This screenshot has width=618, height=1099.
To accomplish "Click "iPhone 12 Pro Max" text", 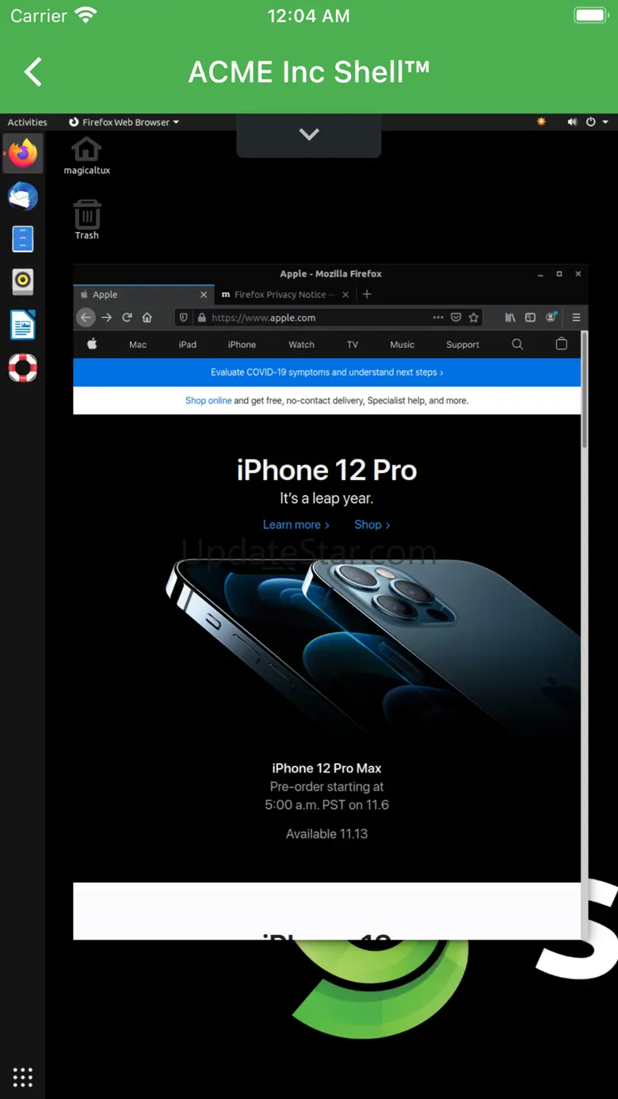I will 326,768.
